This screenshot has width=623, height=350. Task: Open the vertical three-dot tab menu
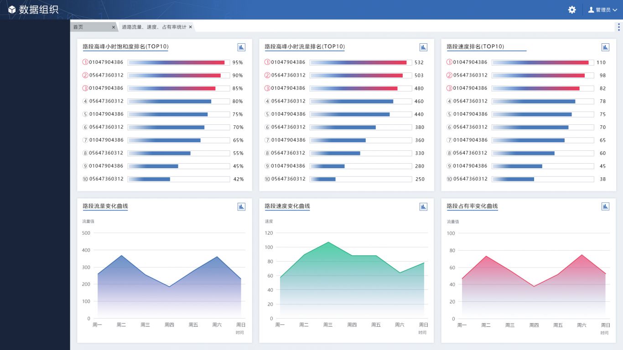point(618,27)
